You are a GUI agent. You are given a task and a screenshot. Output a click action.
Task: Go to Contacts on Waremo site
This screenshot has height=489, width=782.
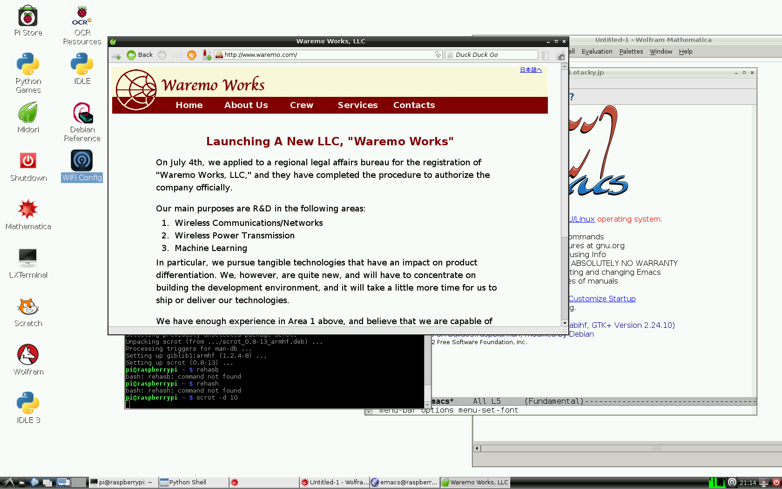[414, 105]
